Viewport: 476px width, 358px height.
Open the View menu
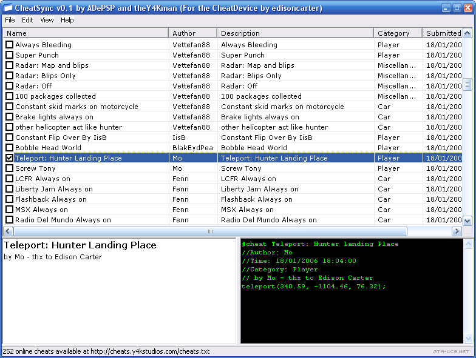tap(47, 20)
